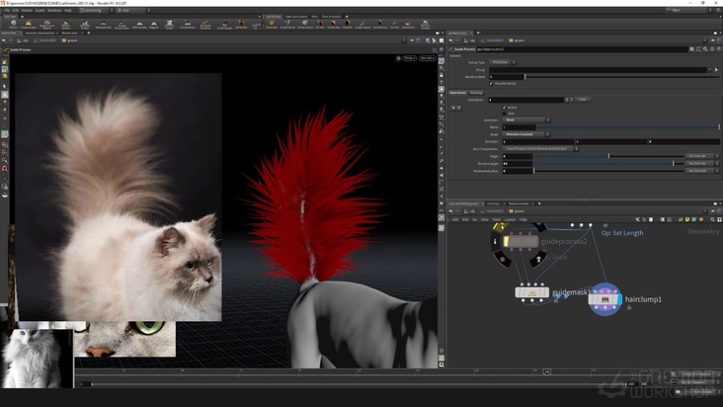Image resolution: width=723 pixels, height=407 pixels.
Task: Open the Render menu
Action: click(27, 10)
